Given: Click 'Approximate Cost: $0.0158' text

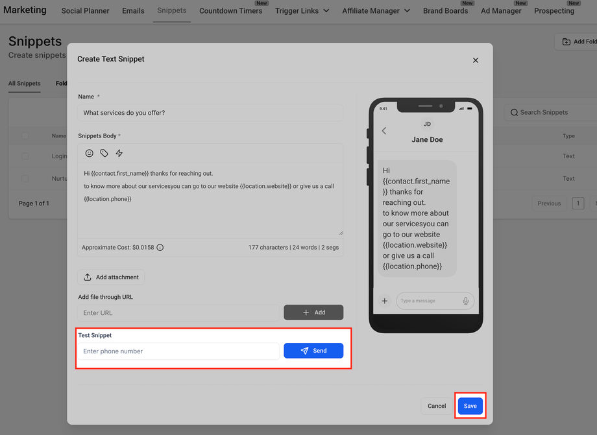Looking at the screenshot, I should pos(117,248).
